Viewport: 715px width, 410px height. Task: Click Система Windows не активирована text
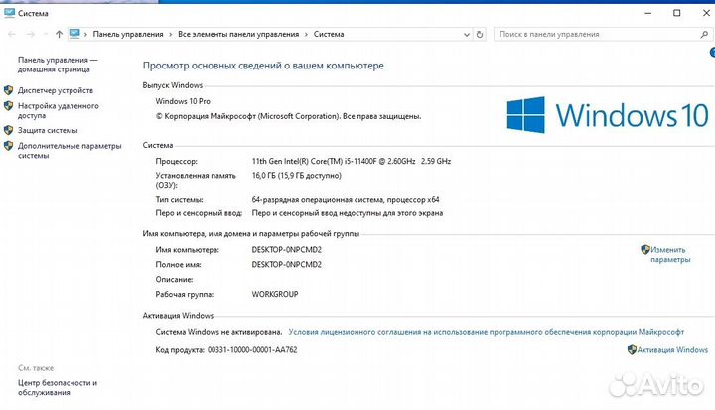[218, 332]
